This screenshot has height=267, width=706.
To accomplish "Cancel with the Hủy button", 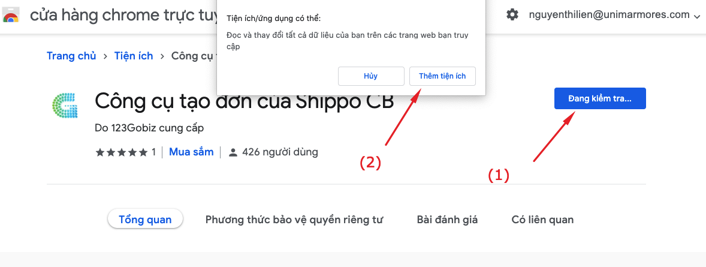I will click(371, 76).
